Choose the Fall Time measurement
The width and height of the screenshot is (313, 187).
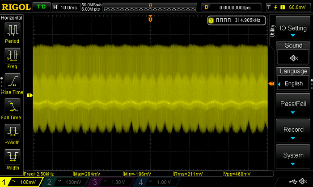(12, 109)
